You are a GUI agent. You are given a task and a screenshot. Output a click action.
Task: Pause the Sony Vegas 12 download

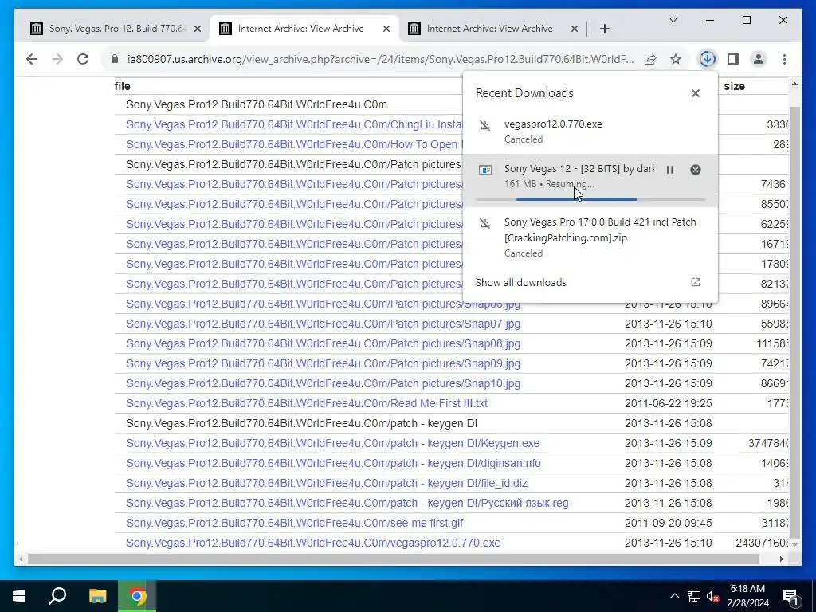[669, 170]
